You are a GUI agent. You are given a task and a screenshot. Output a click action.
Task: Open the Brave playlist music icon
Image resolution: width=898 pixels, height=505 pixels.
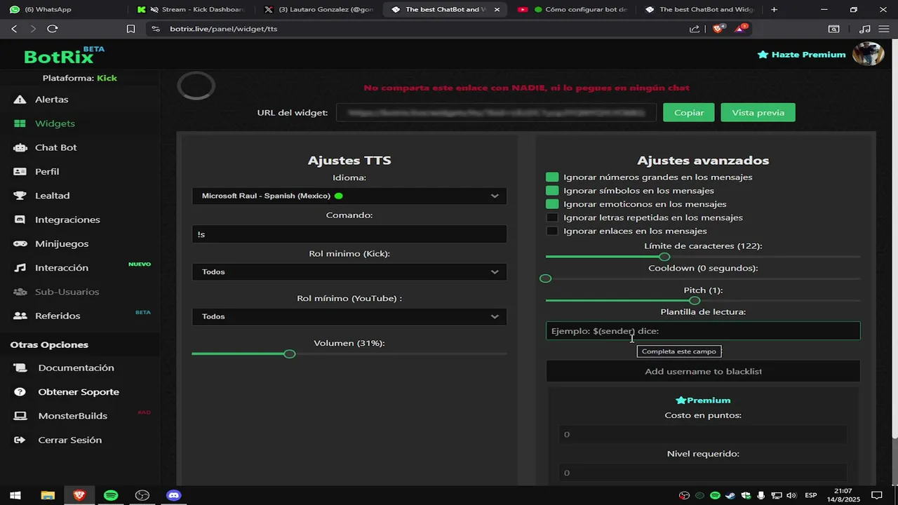pyautogui.click(x=864, y=29)
